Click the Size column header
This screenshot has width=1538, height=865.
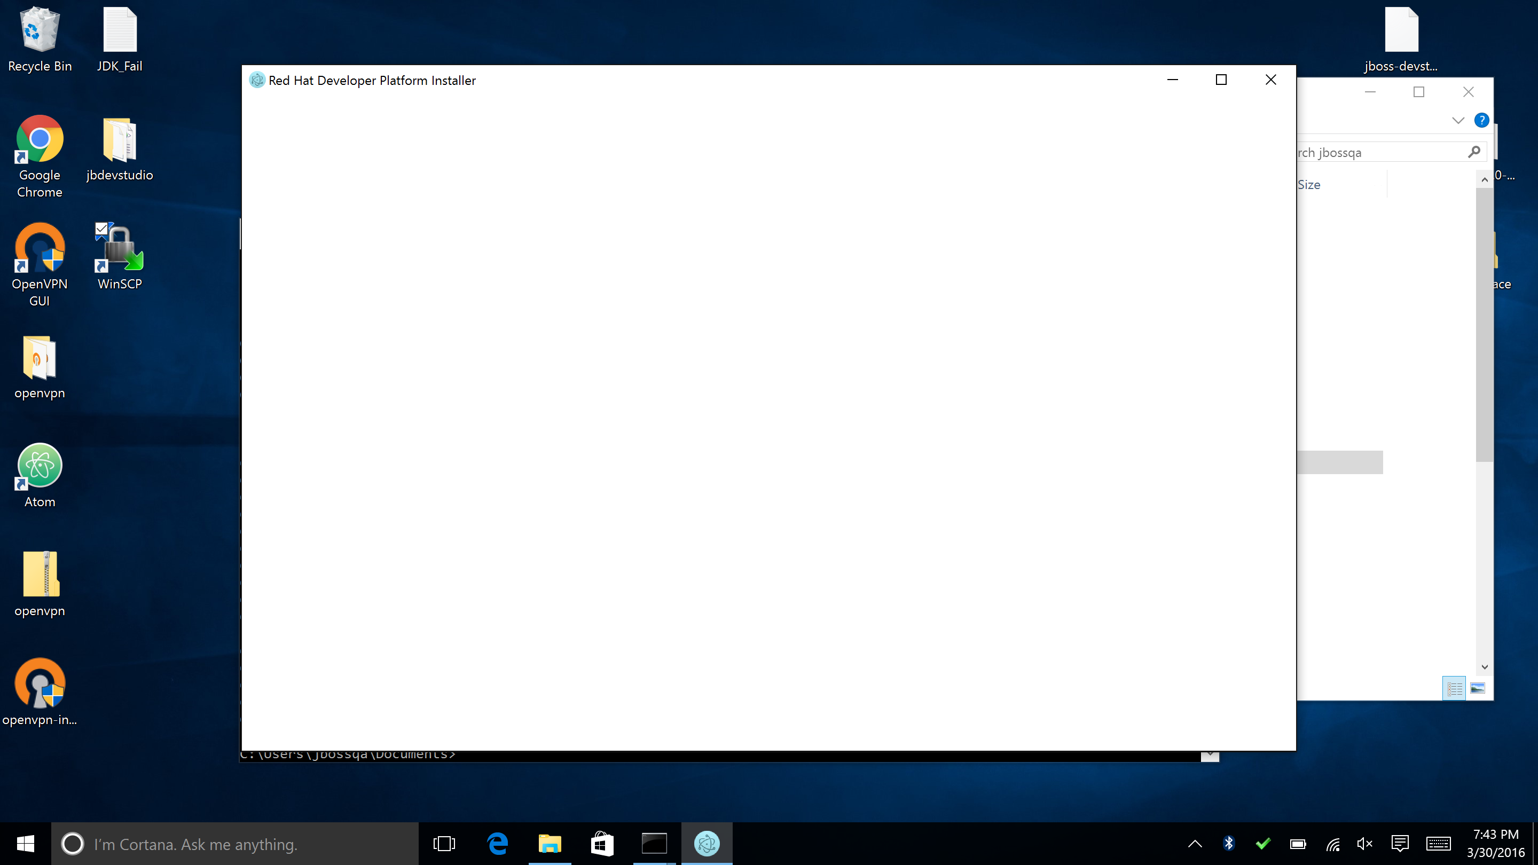[1309, 185]
